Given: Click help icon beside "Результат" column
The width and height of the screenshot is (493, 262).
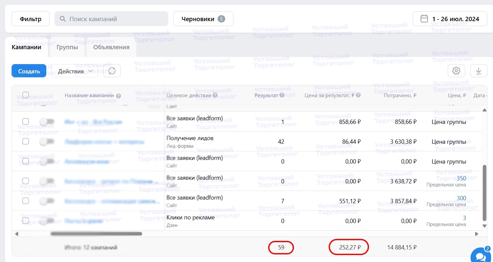Looking at the screenshot, I should tap(282, 95).
